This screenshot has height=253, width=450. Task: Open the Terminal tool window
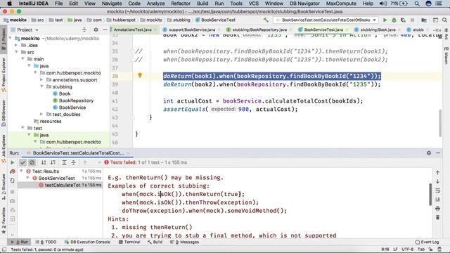point(129,242)
